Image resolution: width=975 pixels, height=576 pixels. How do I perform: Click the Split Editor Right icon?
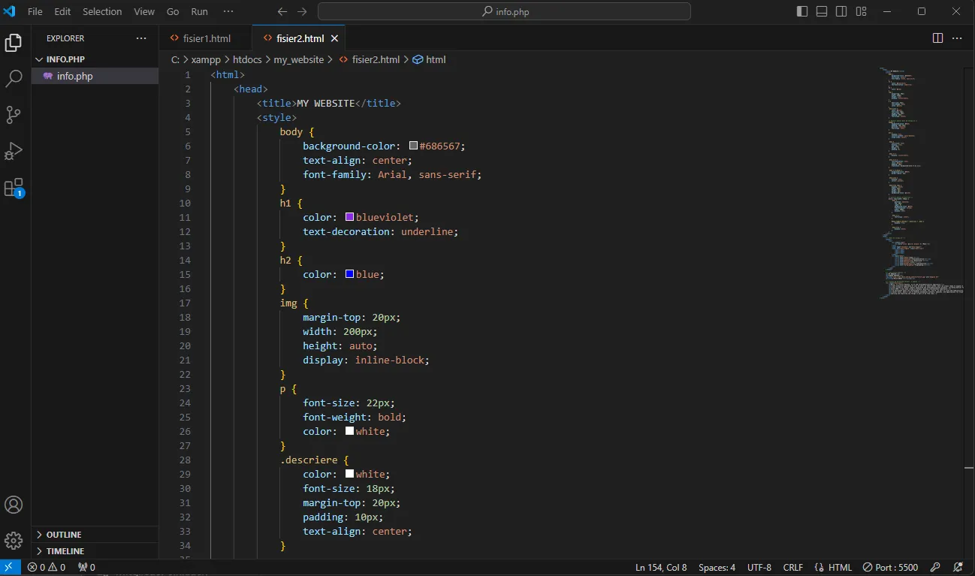tap(937, 38)
